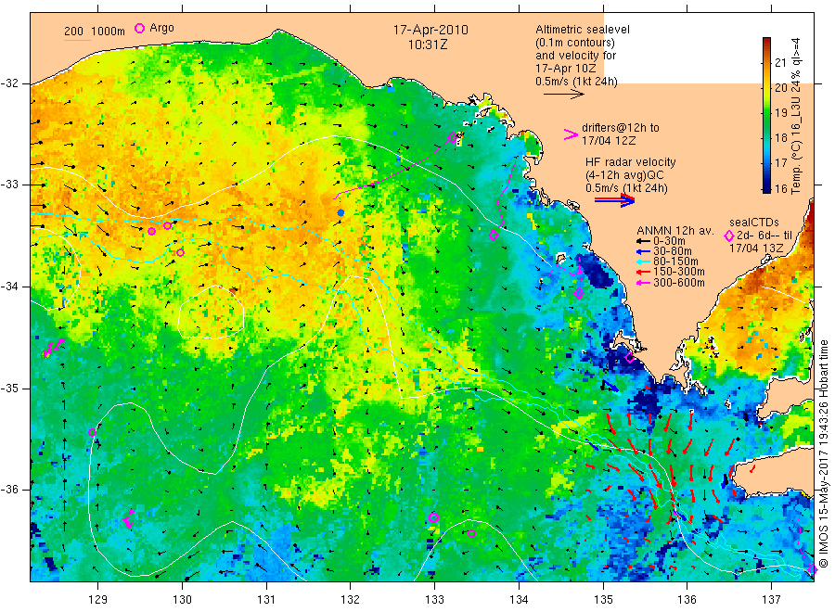Image resolution: width=835 pixels, height=612 pixels.
Task: Click the 'HF radar velocity' legend text
Action: click(x=631, y=161)
